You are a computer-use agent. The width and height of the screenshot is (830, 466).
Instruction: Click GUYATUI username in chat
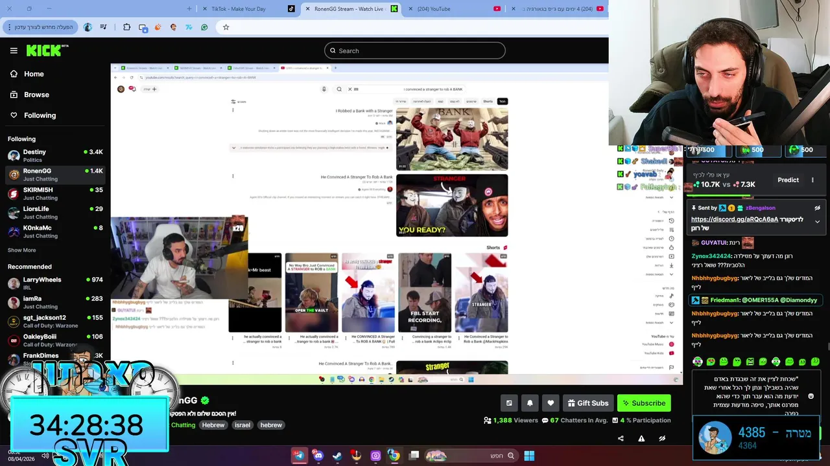[713, 243]
